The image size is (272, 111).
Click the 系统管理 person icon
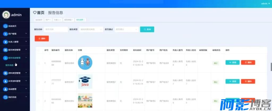[5, 89]
